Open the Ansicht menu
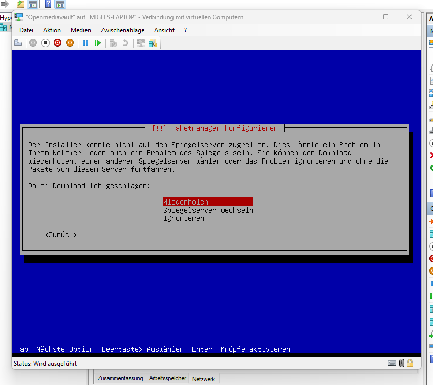The image size is (433, 385). coord(164,30)
